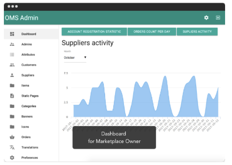Click the Categories folder icon
The width and height of the screenshot is (232, 165).
click(x=12, y=106)
